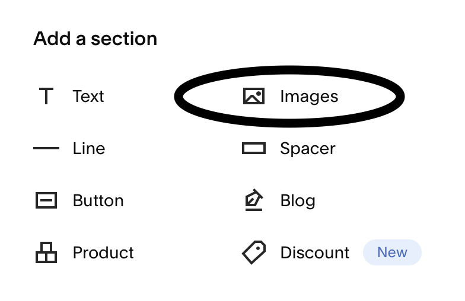Add a Button section

click(x=79, y=200)
